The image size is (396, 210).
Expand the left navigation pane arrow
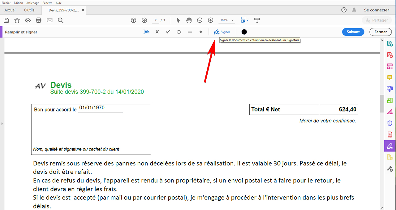pos(2,124)
